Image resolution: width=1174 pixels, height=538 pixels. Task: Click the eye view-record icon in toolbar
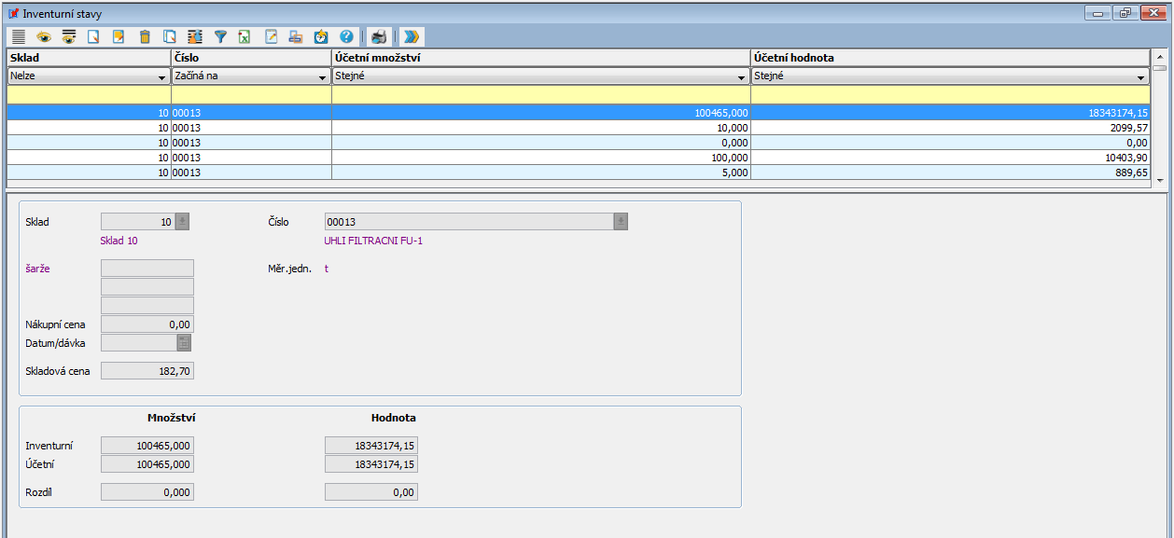coord(44,37)
